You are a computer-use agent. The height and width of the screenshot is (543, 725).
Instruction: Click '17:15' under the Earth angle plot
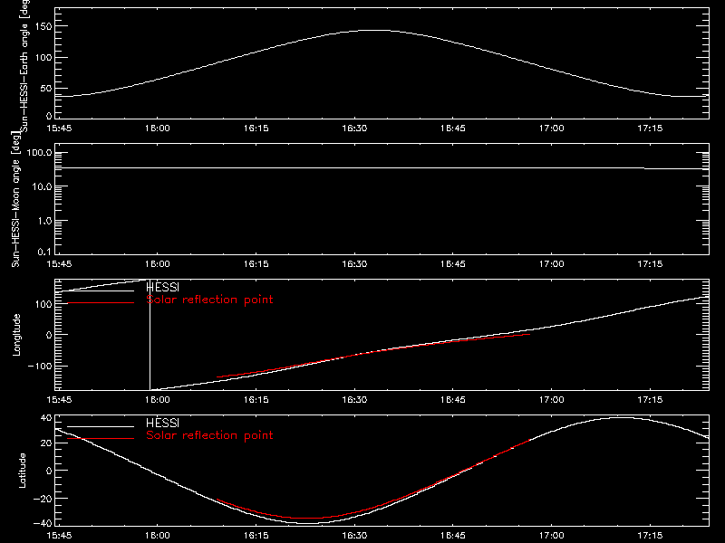pyautogui.click(x=650, y=128)
